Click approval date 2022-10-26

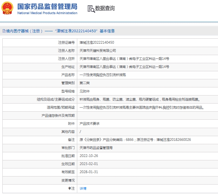click(x=89, y=156)
